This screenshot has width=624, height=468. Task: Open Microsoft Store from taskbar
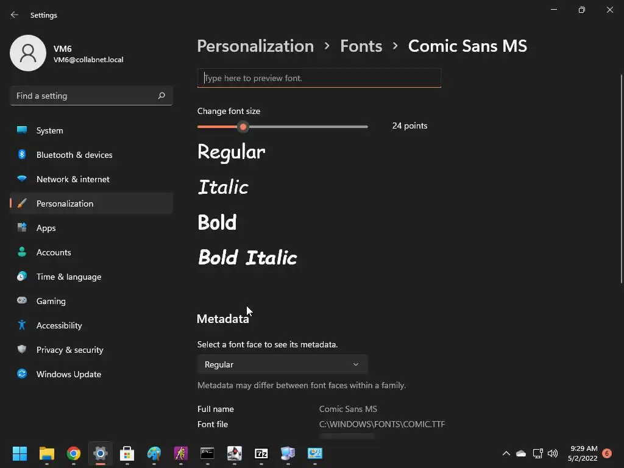point(127,453)
